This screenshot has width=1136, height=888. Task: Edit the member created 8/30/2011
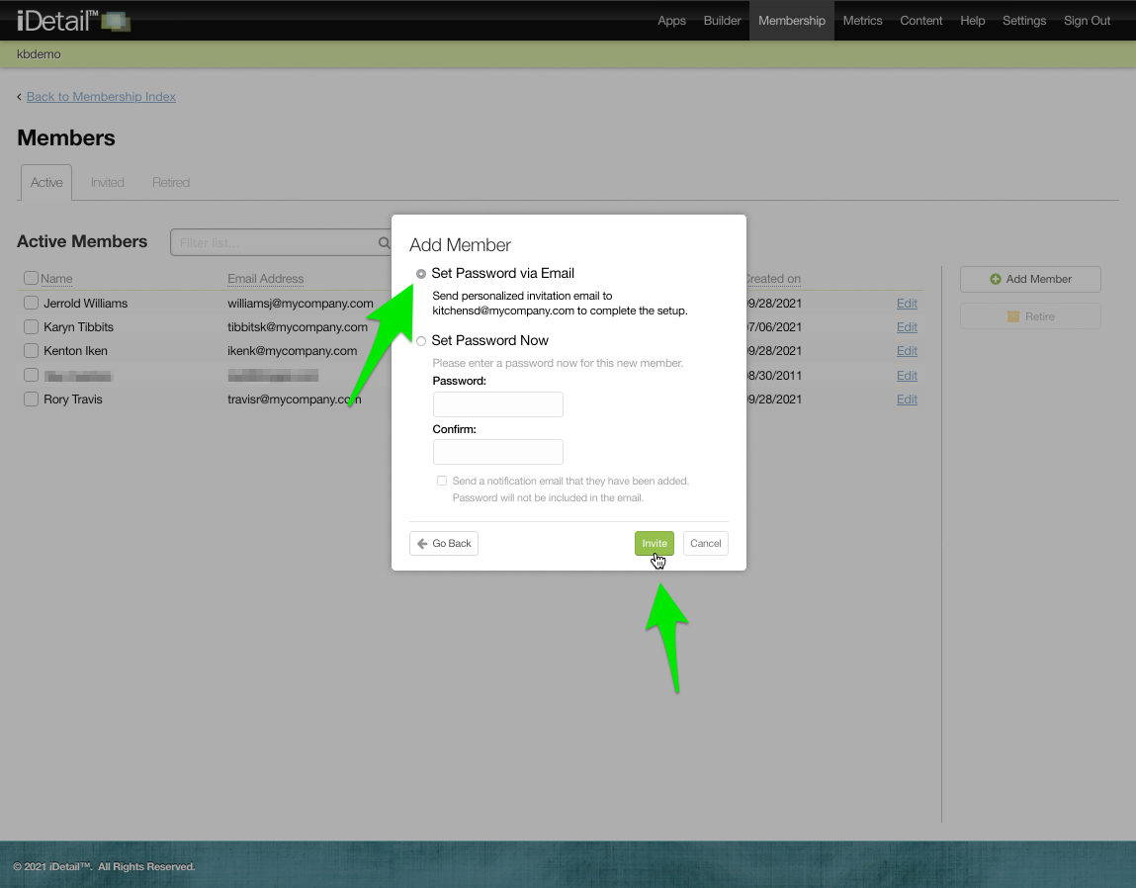pyautogui.click(x=907, y=376)
